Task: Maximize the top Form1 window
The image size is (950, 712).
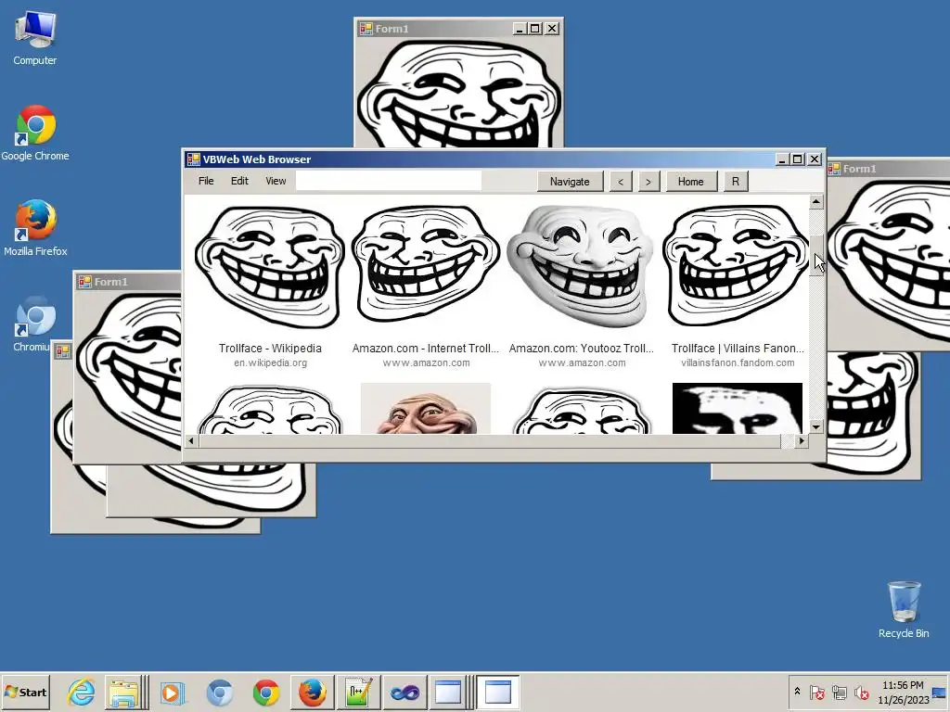Action: pyautogui.click(x=535, y=29)
